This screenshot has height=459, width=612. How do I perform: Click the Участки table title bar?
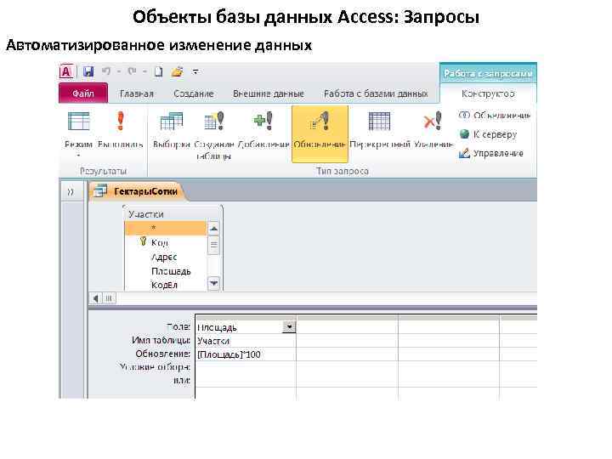tap(173, 214)
